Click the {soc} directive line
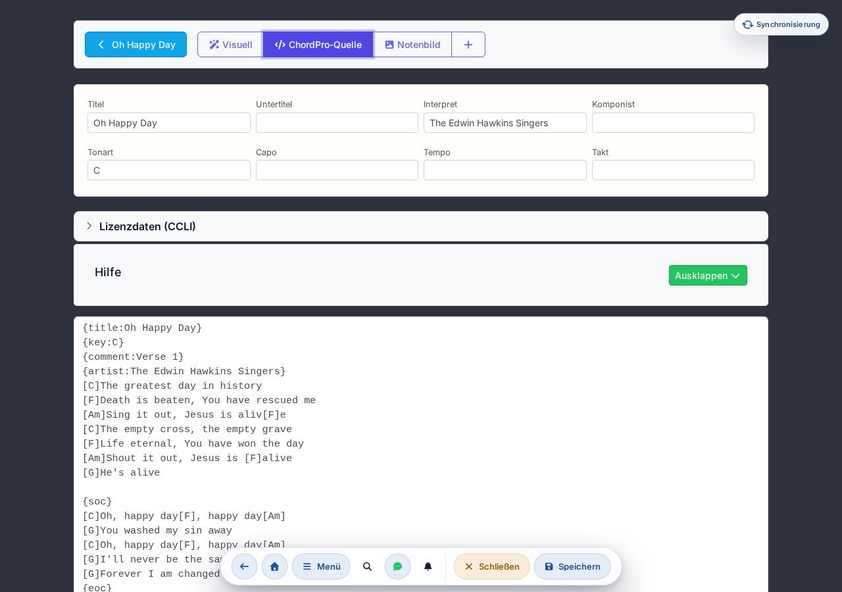842x592 pixels. (x=97, y=502)
